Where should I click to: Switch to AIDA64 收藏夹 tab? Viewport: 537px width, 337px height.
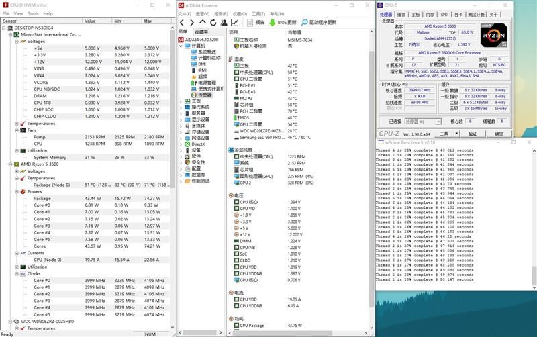click(x=201, y=32)
